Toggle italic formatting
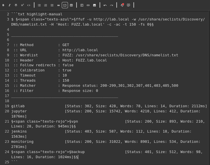The image size is (210, 165). (10, 5)
